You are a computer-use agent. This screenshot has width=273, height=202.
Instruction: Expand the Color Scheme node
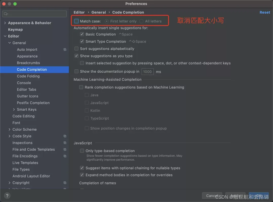[x=9, y=129]
